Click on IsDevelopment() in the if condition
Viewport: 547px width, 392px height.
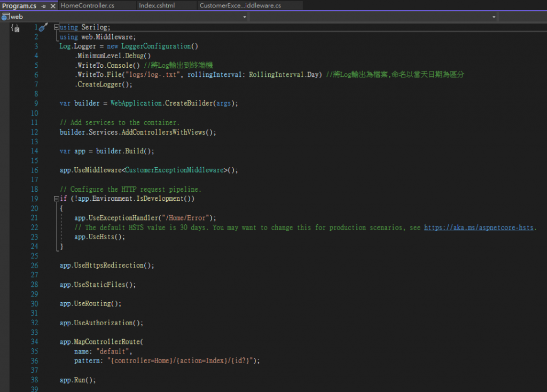163,199
